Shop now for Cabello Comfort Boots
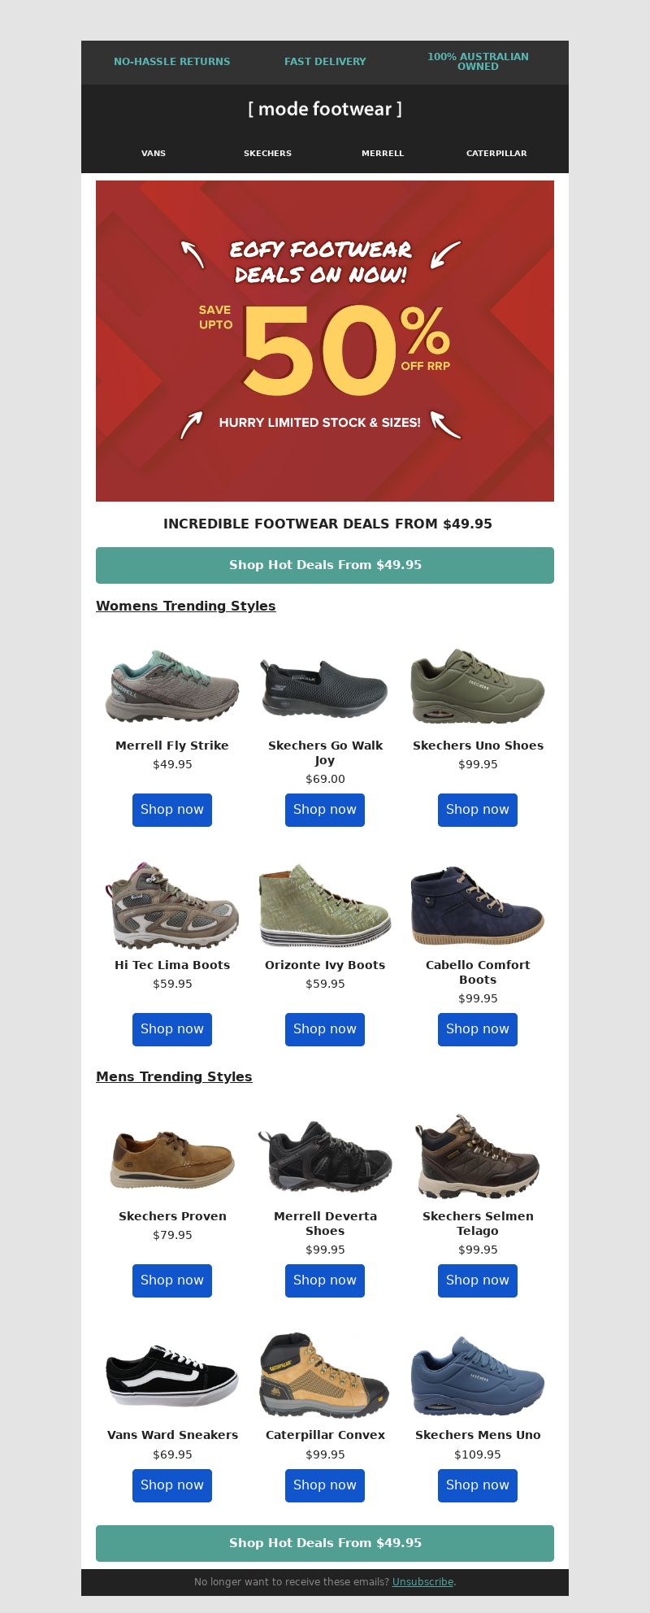 pos(478,1029)
